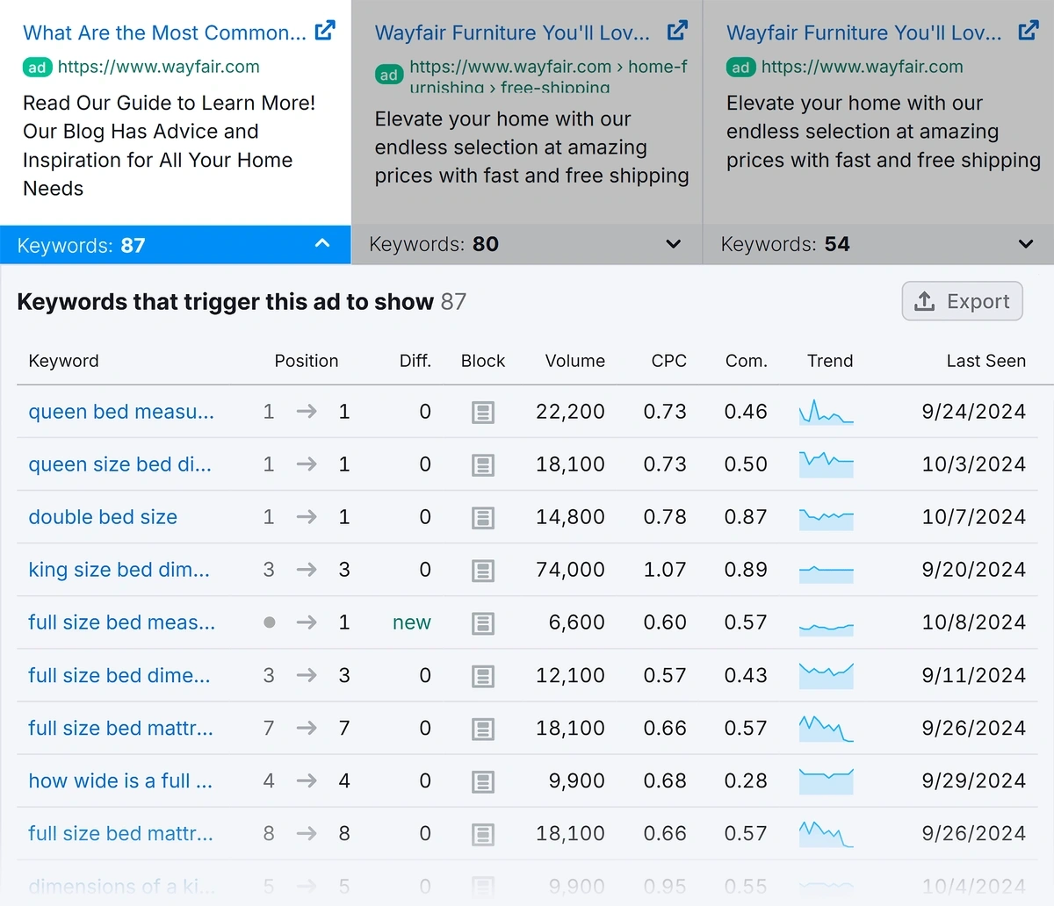This screenshot has width=1054, height=906.
Task: Open keyword 'double bed size'
Action: coord(103,517)
